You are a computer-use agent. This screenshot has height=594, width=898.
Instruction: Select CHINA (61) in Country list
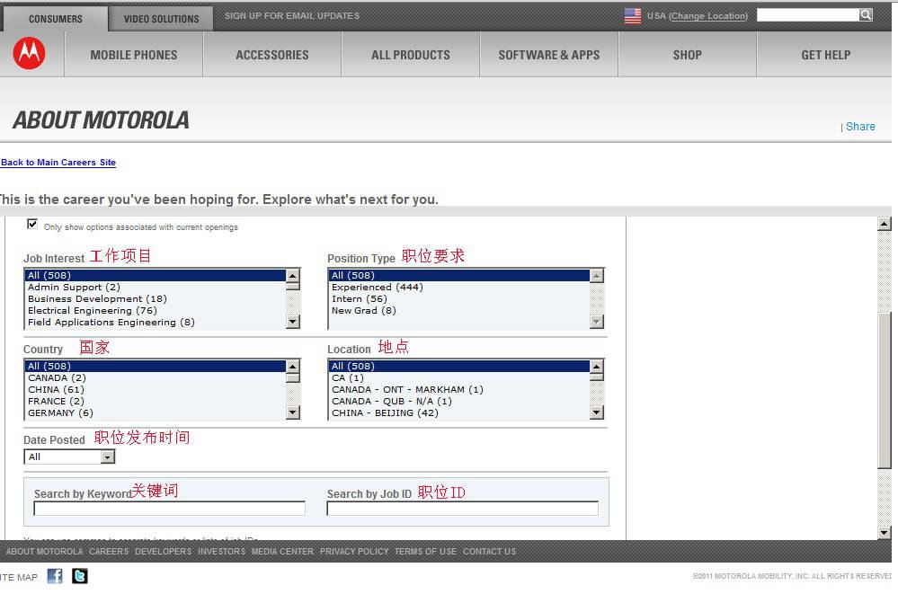coord(56,390)
